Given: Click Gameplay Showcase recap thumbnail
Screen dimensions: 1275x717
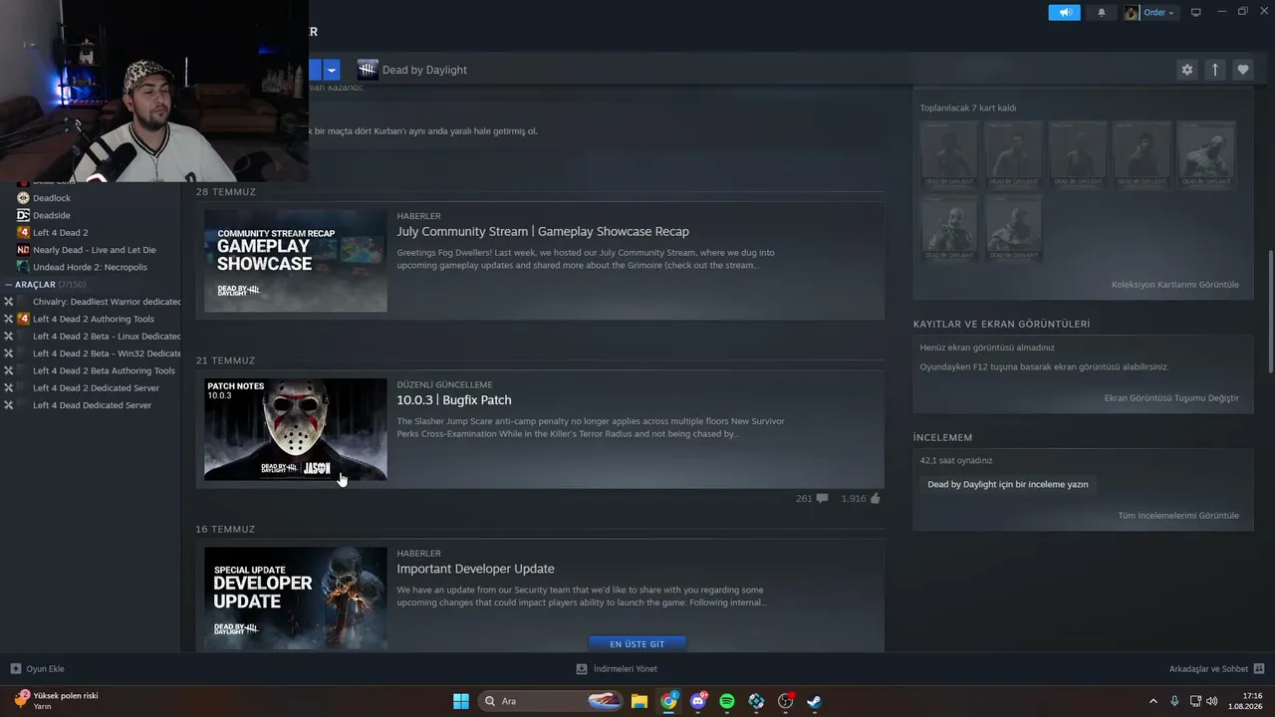Looking at the screenshot, I should (296, 261).
